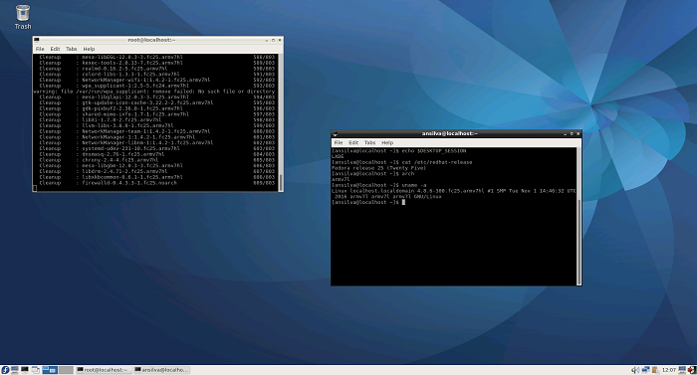Open File menu in root@localhost terminal
Image resolution: width=697 pixels, height=375 pixels.
[40, 49]
